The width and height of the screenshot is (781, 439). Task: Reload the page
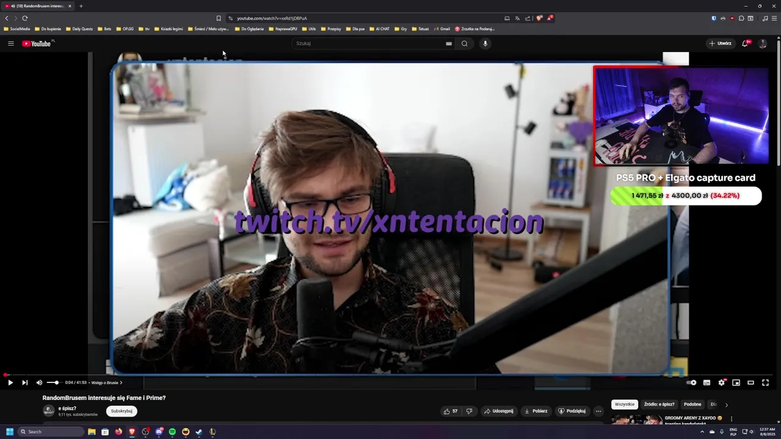[25, 18]
